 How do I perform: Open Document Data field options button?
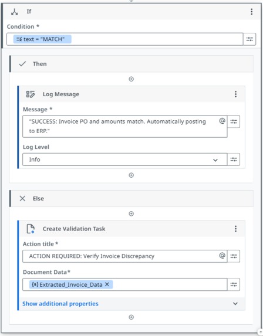coord(234,284)
